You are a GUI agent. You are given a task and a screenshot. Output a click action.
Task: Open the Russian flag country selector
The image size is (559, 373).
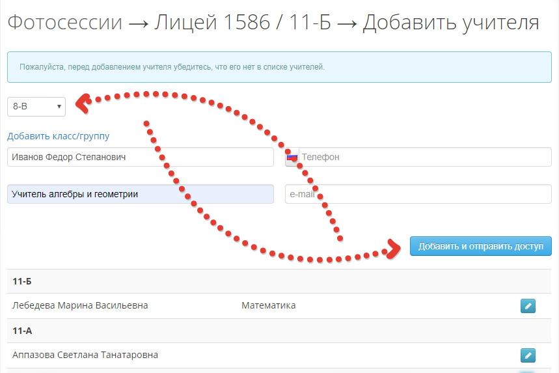pyautogui.click(x=292, y=157)
